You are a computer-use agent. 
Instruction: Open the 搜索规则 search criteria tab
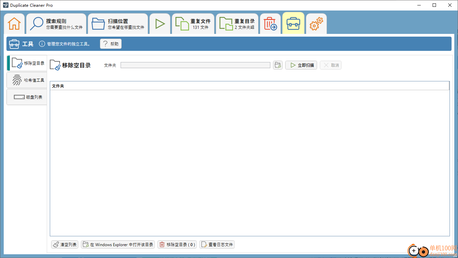[56, 24]
